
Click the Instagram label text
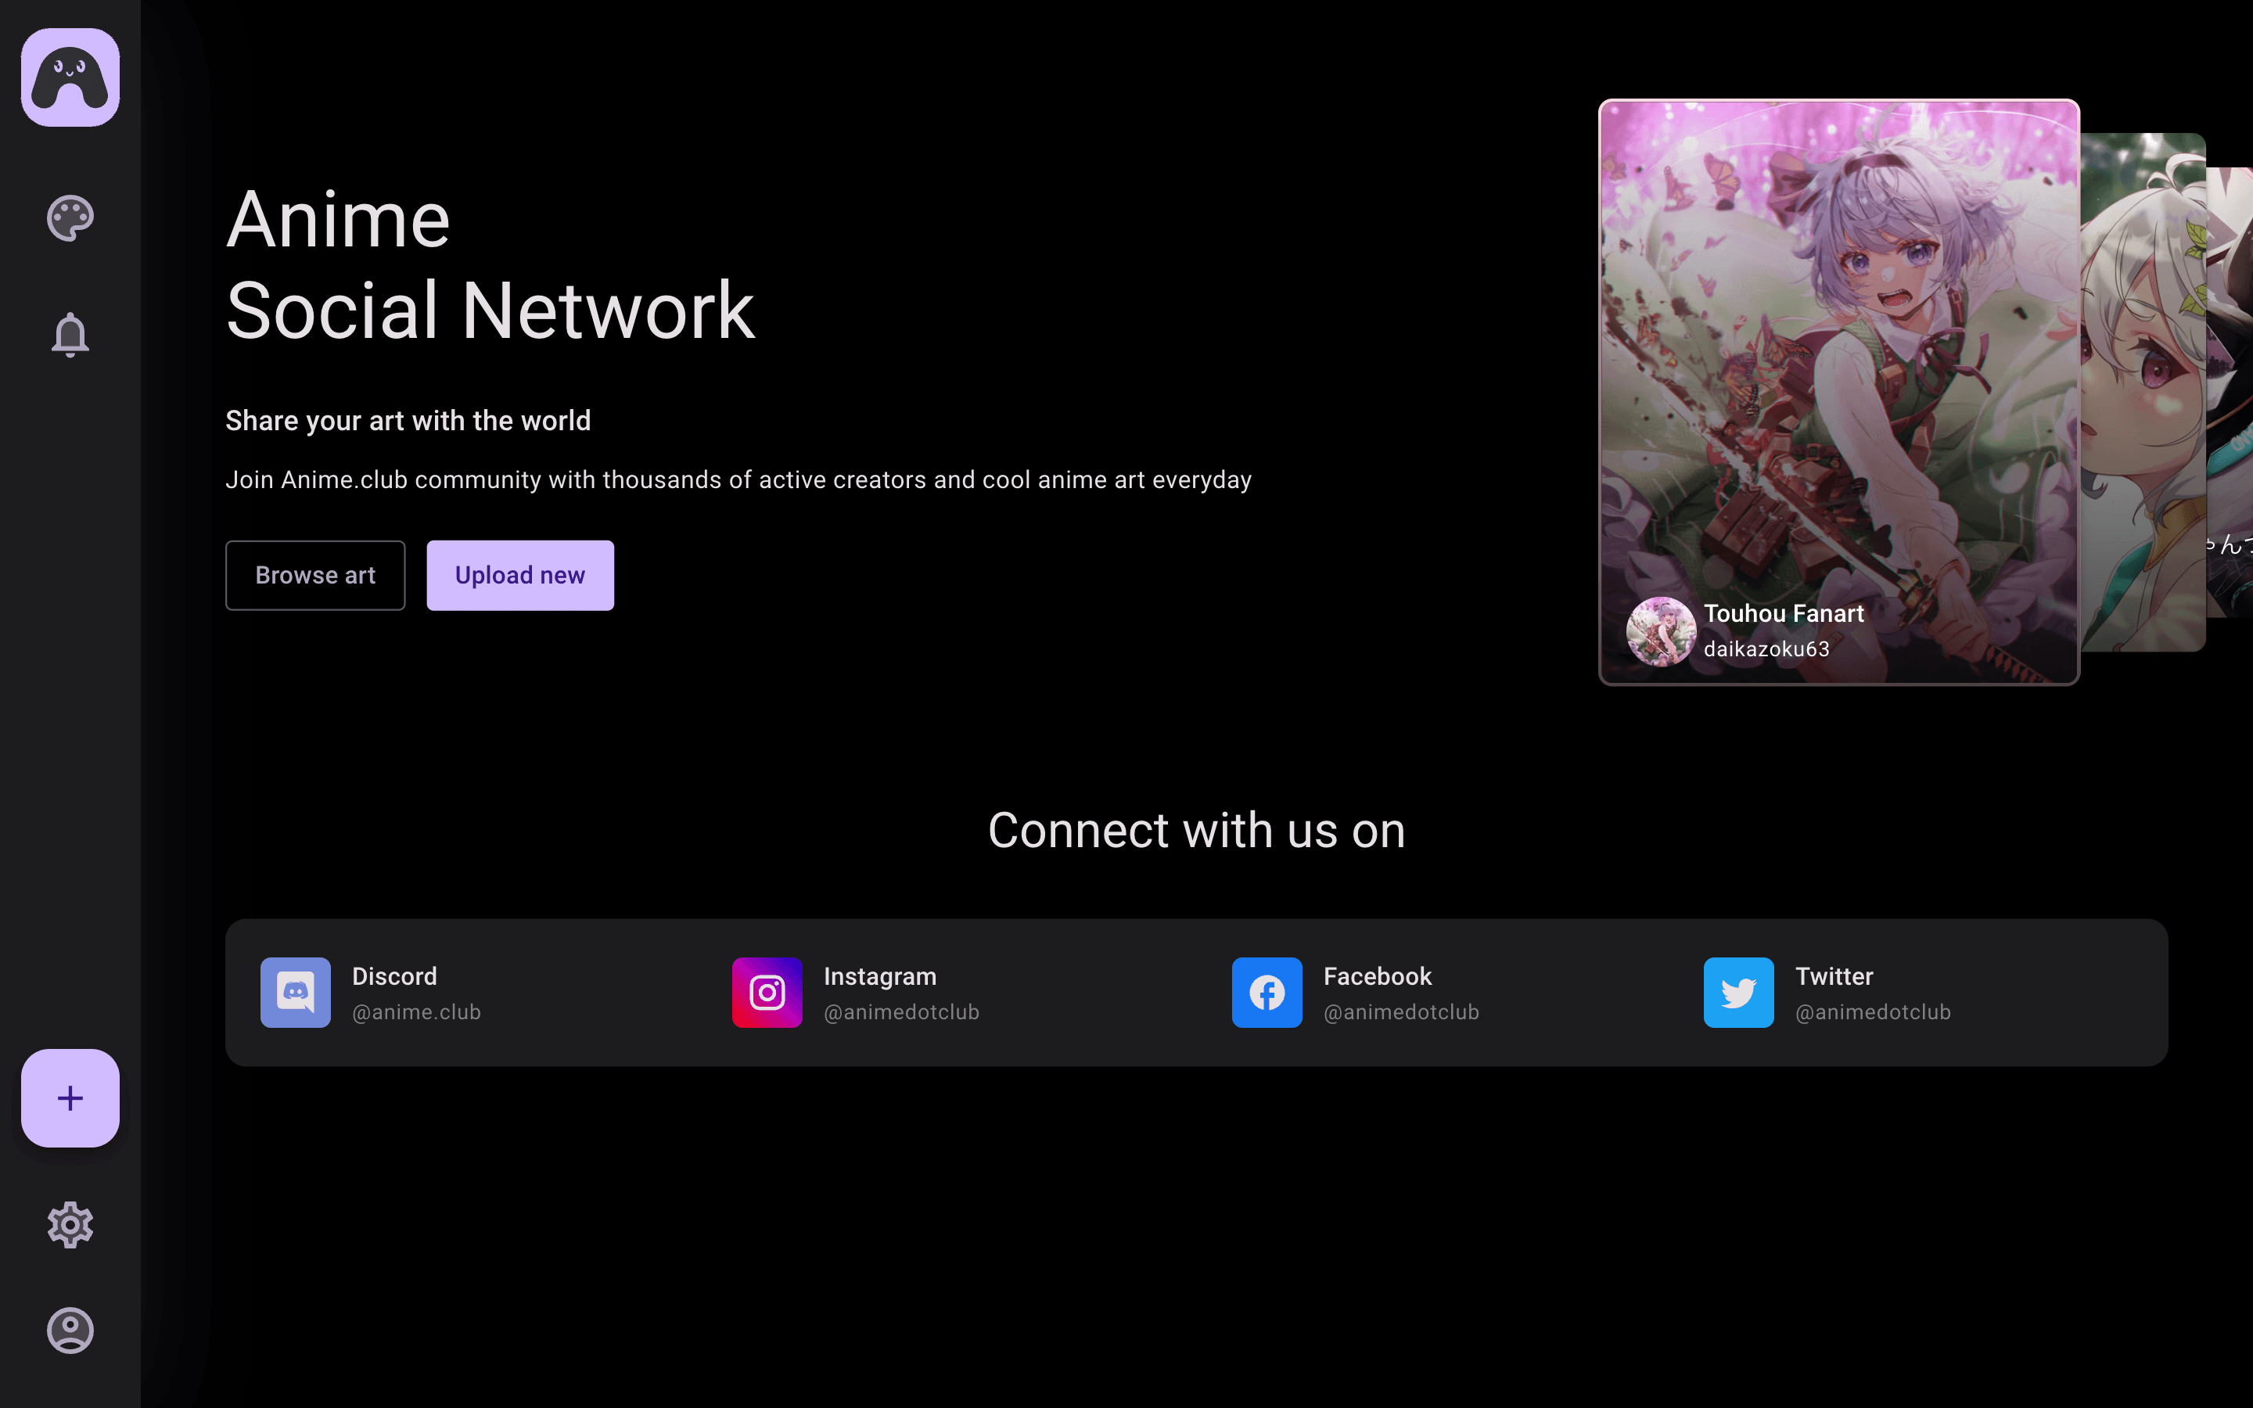click(x=880, y=976)
